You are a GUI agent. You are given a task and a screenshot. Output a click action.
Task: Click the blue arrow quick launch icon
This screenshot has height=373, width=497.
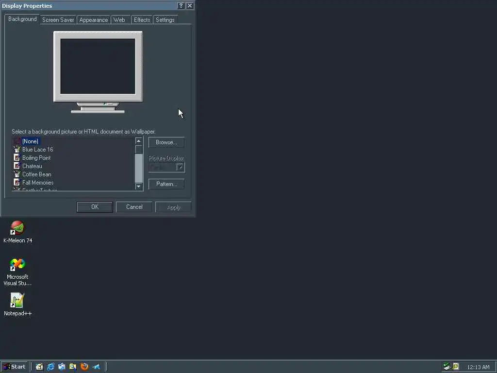pyautogui.click(x=96, y=367)
